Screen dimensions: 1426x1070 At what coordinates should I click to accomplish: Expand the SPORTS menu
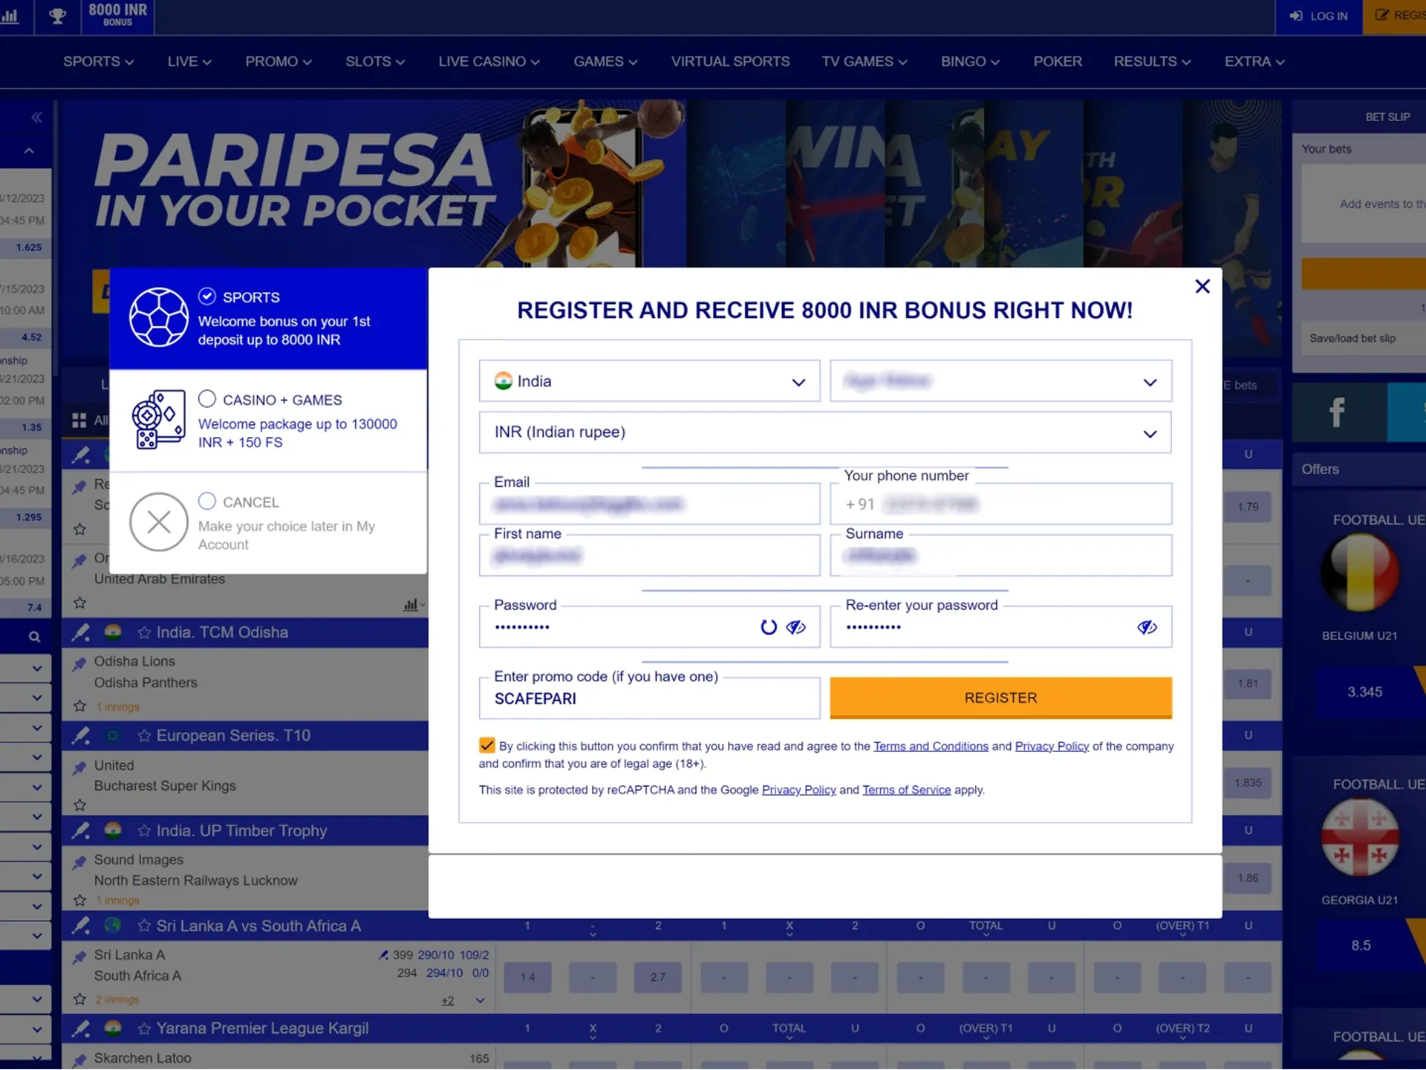98,62
